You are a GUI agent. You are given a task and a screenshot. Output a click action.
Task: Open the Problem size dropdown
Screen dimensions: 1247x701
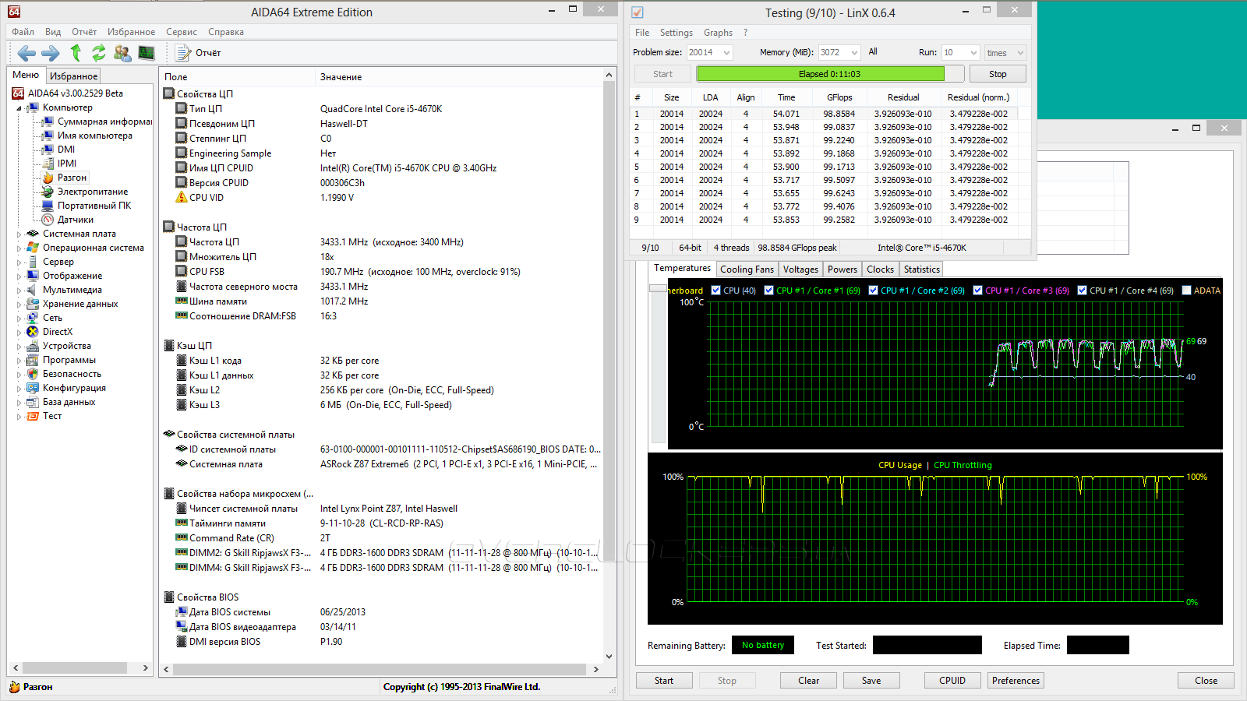pos(726,53)
